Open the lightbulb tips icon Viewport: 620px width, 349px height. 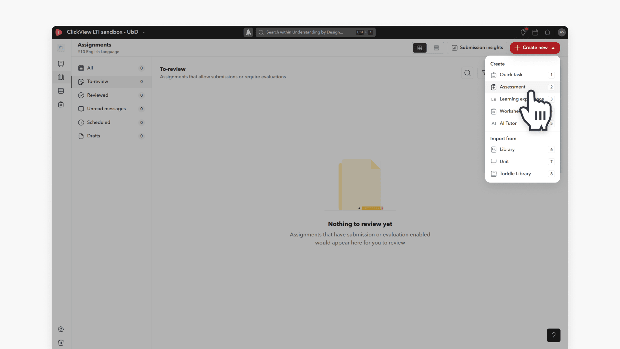pos(523,32)
